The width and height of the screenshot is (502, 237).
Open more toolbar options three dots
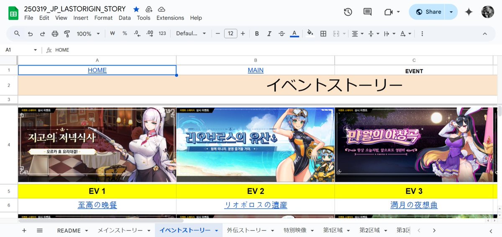(422, 33)
